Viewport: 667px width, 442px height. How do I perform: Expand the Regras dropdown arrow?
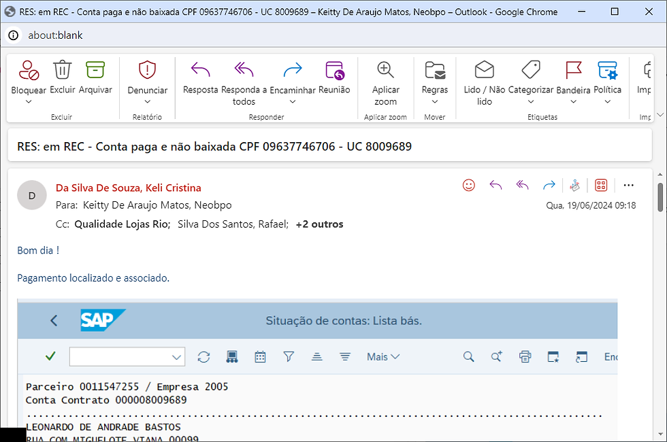(435, 101)
